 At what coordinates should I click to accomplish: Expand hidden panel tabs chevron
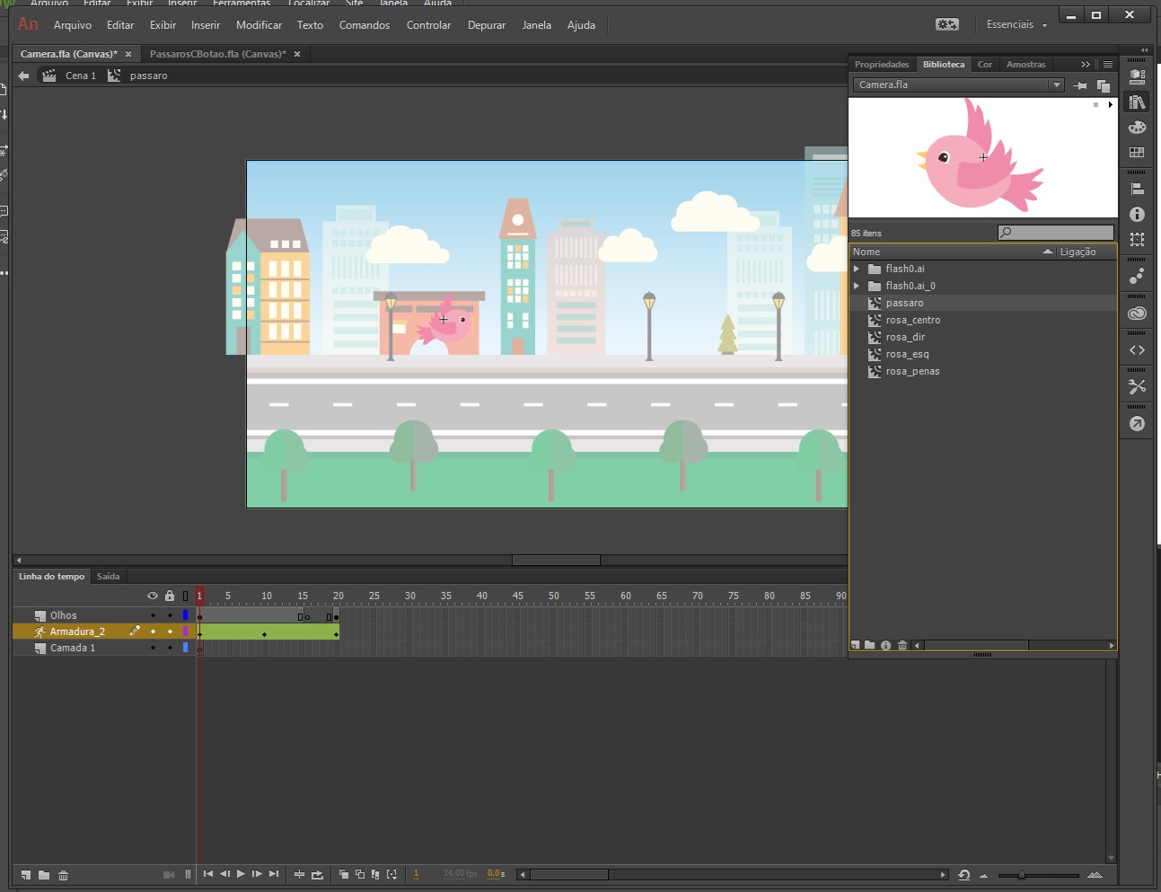pos(1086,65)
